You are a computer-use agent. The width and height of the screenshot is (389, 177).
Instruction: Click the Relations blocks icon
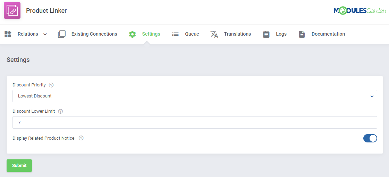(8, 34)
